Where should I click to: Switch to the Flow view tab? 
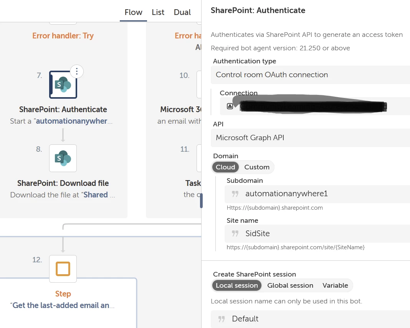point(133,12)
